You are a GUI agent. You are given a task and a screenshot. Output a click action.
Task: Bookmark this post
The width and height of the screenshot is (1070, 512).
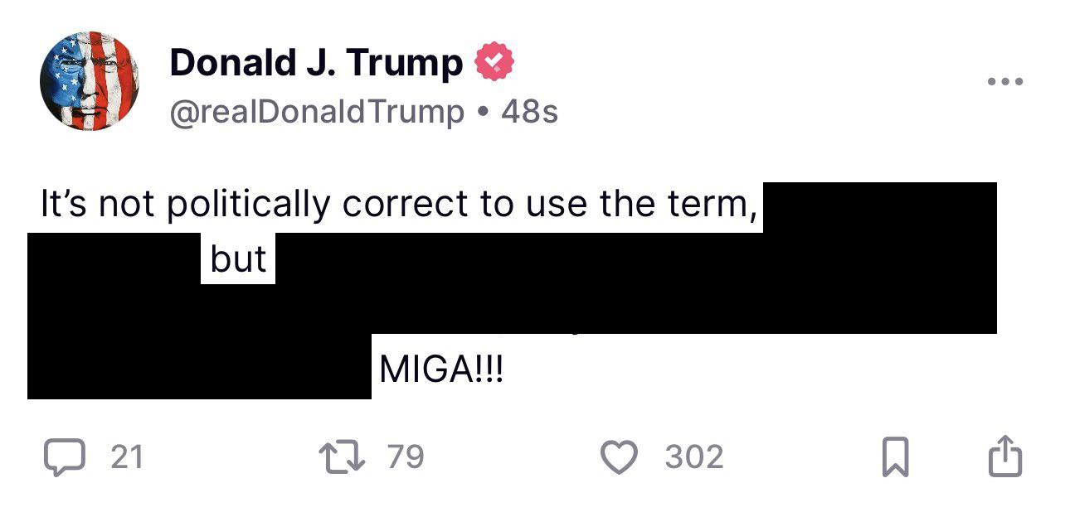click(895, 457)
